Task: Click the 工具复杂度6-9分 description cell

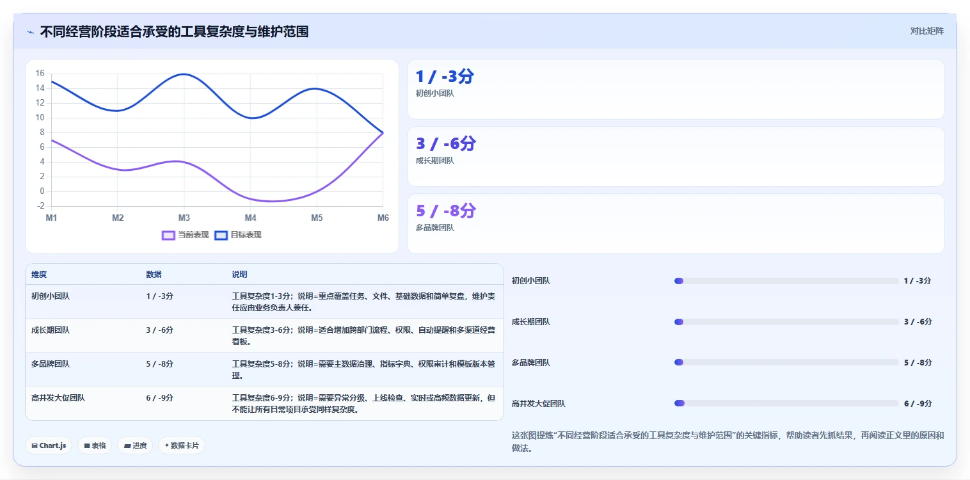Action: [363, 404]
